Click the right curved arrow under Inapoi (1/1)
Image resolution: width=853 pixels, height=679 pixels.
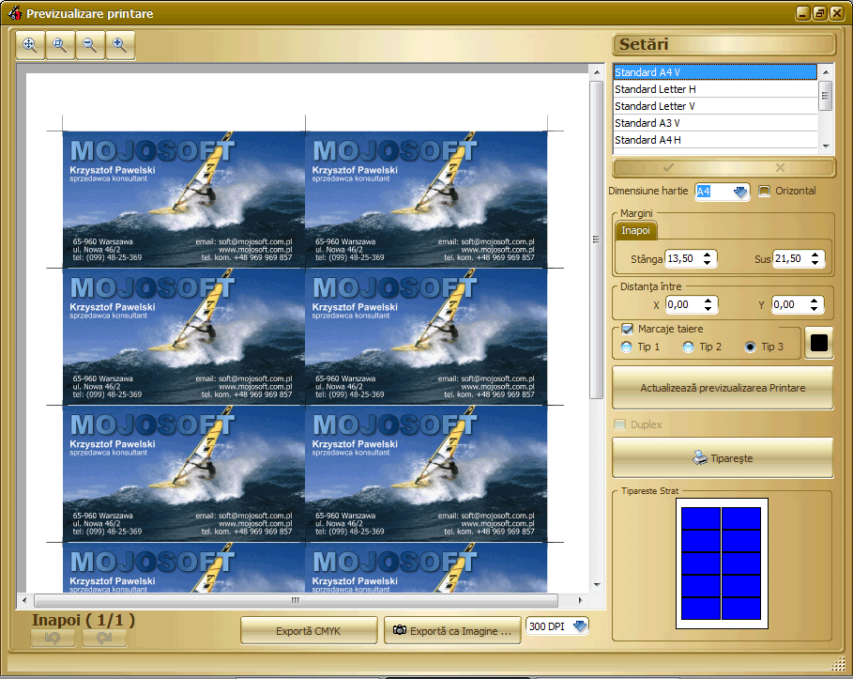[x=104, y=638]
